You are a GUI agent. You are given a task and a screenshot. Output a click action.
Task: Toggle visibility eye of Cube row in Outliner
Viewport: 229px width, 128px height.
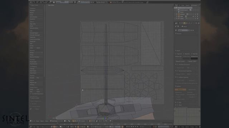click(x=193, y=17)
